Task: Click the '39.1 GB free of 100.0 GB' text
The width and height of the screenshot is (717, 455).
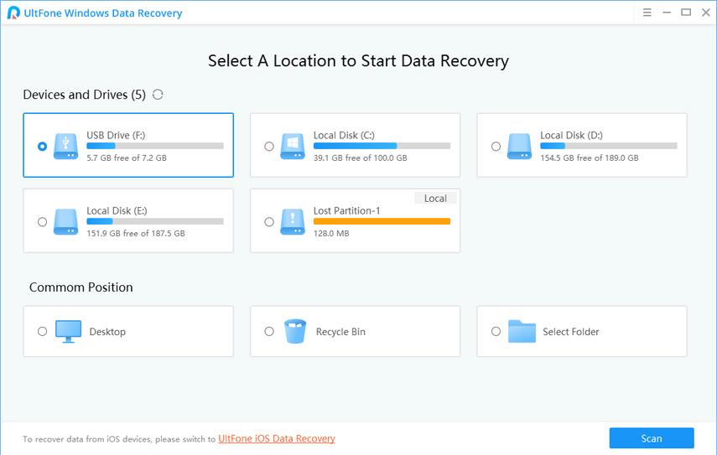Action: click(360, 158)
